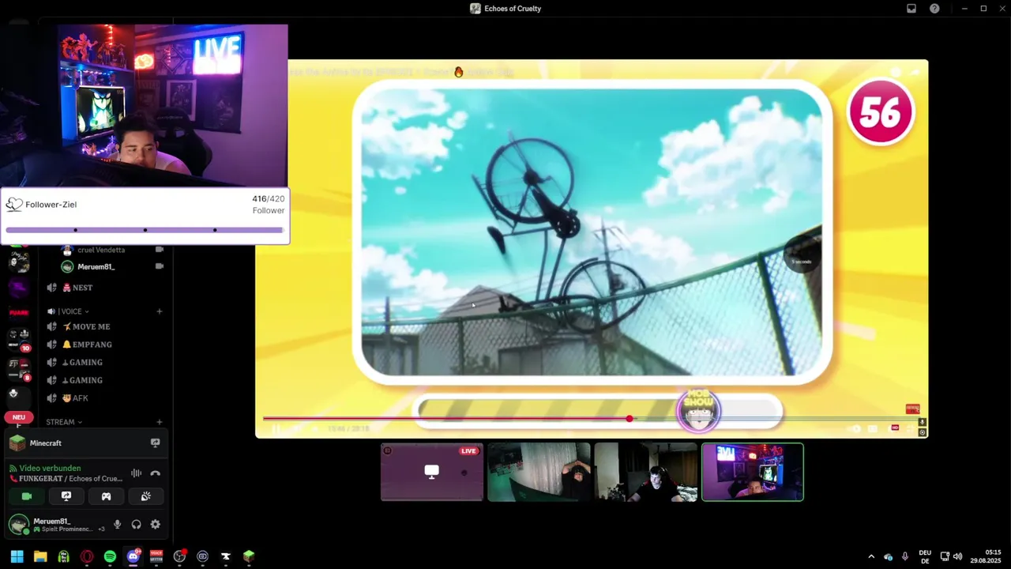Open the server with the 8 badge
This screenshot has height=569, width=1011.
pyautogui.click(x=19, y=369)
